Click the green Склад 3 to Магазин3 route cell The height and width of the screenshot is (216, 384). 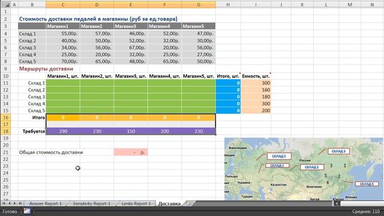coord(131,97)
